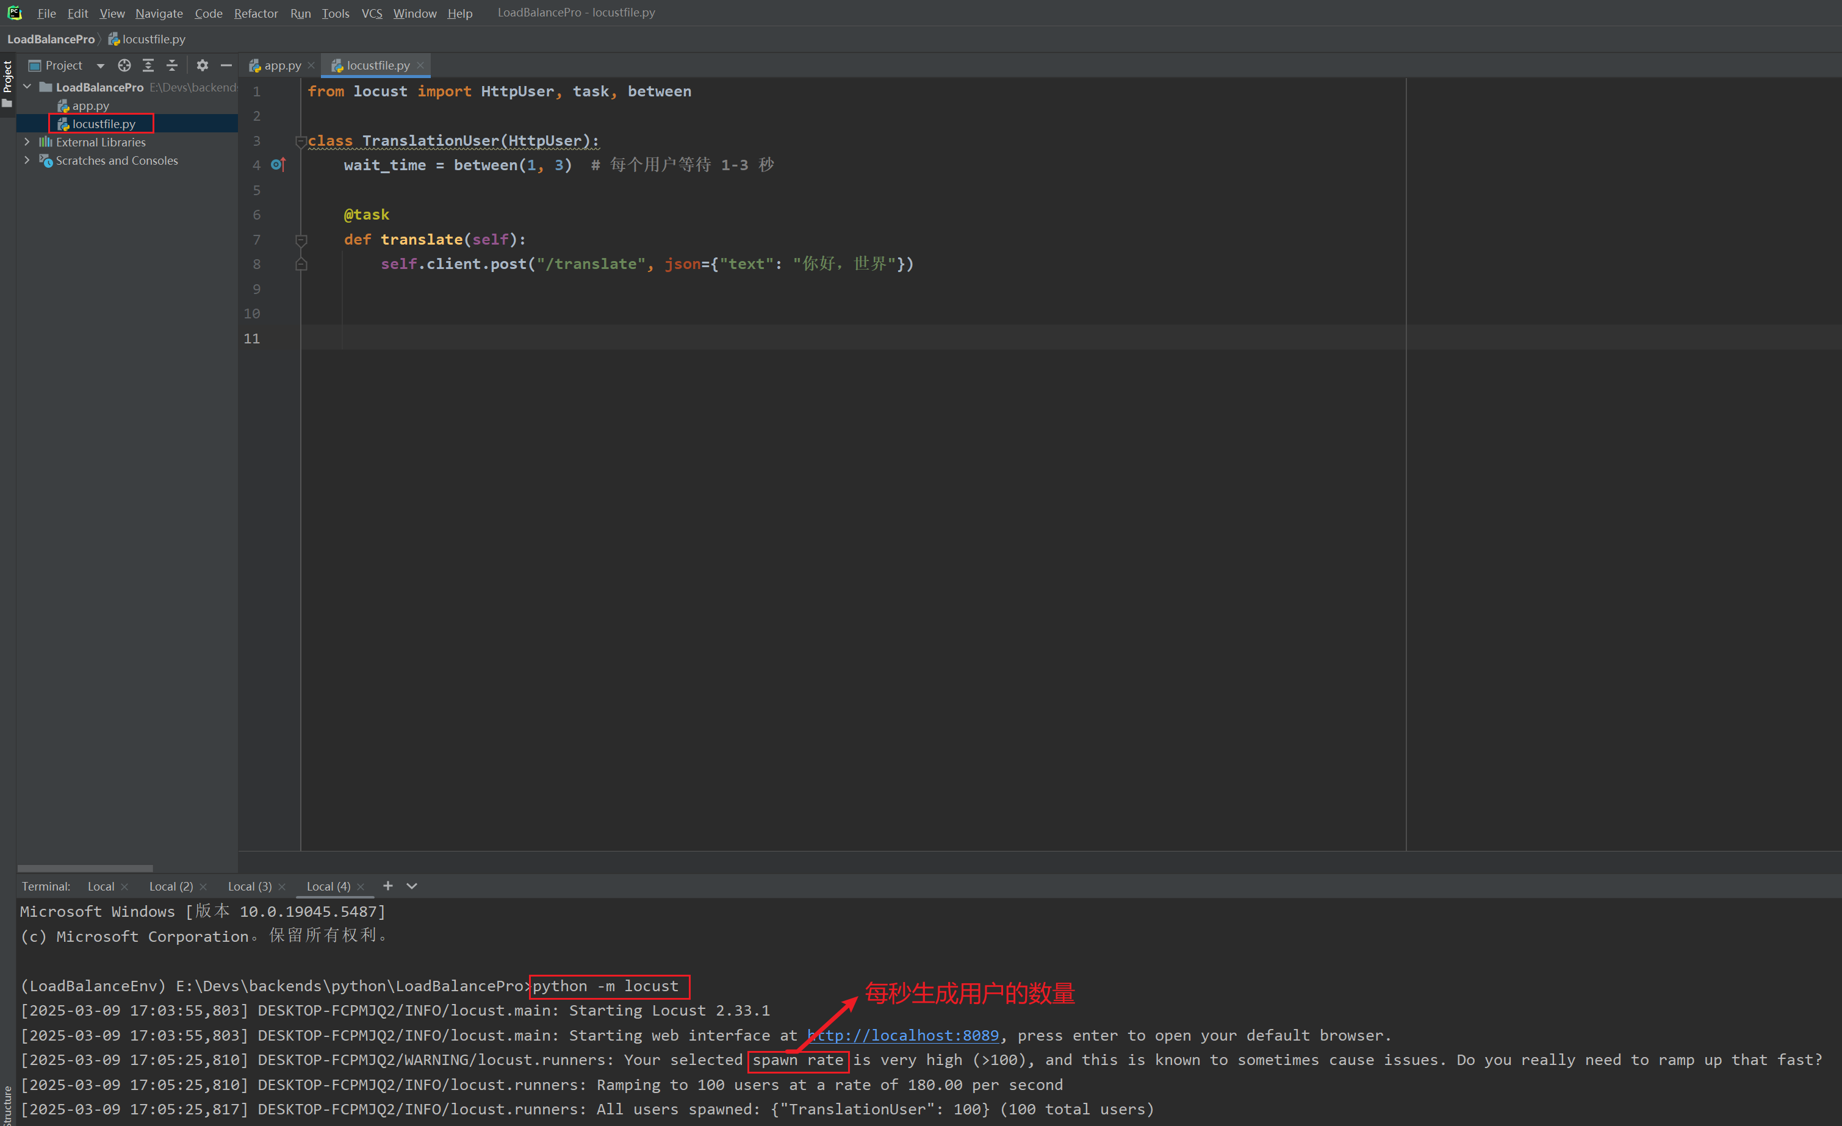Viewport: 1842px width, 1126px height.
Task: Expand the External Libraries tree node
Action: pos(27,142)
